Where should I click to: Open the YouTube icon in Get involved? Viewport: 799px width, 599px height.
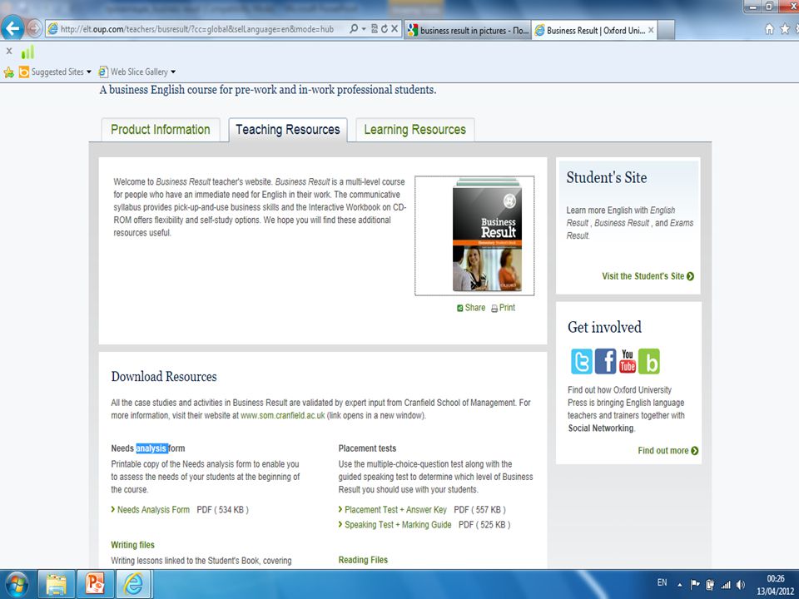pos(628,361)
